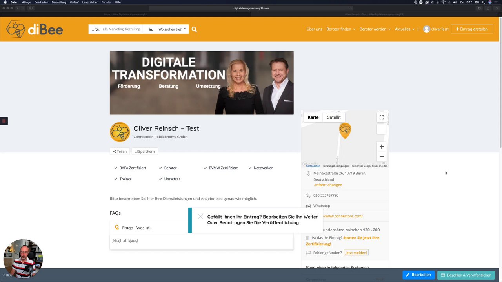502x282 pixels.
Task: Expand the FAQ 'Frage - Was ist..'
Action: (202, 228)
